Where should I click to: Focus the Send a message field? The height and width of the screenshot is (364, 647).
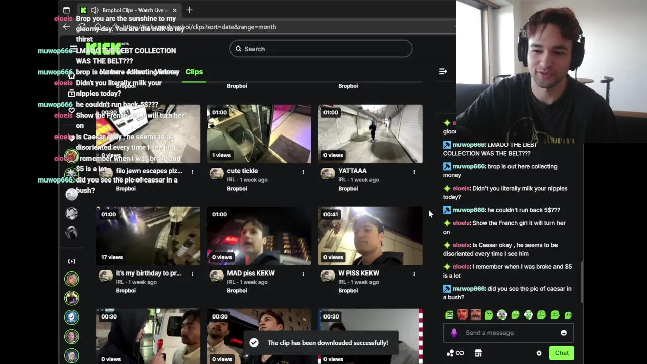pyautogui.click(x=509, y=333)
